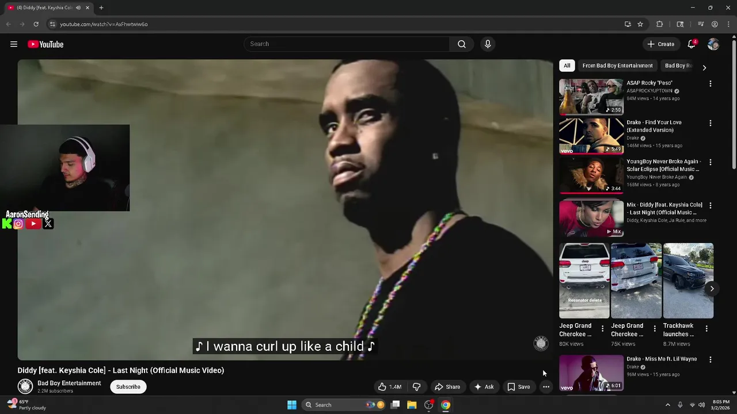The height and width of the screenshot is (414, 737).
Task: Open options for the 80K views Jeep short
Action: point(602,328)
